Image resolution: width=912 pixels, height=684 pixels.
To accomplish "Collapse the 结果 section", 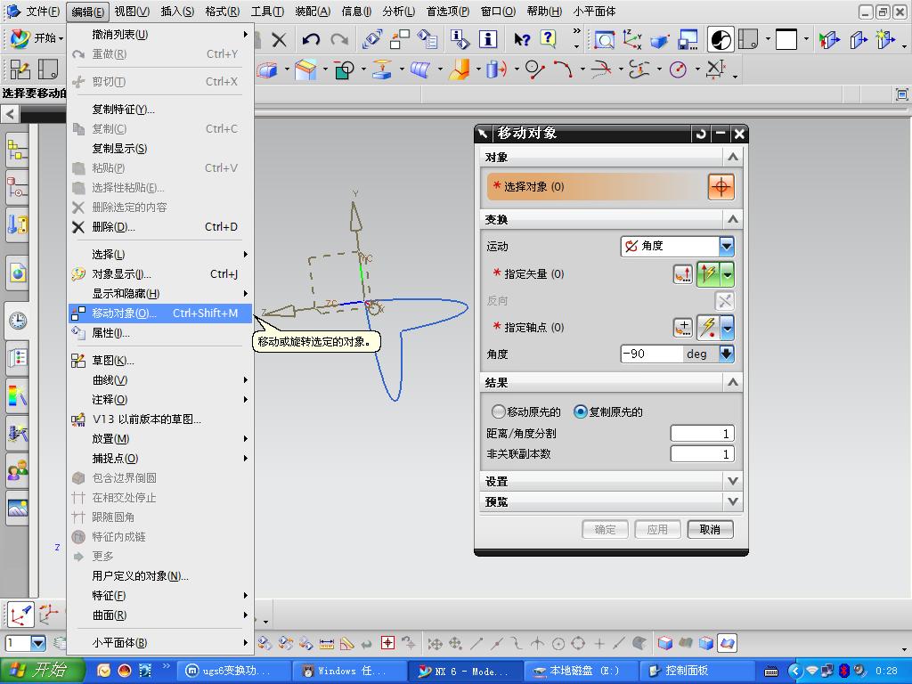I will click(x=733, y=382).
